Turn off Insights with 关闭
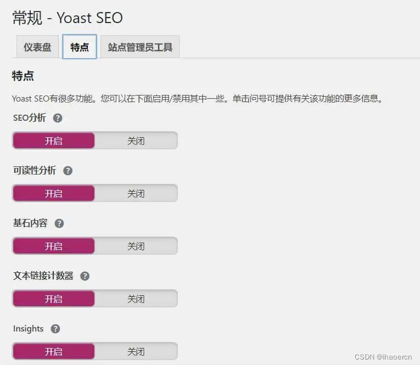420x365 pixels. tap(136, 351)
